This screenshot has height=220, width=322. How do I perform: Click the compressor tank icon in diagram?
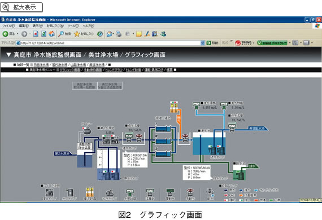86,130
